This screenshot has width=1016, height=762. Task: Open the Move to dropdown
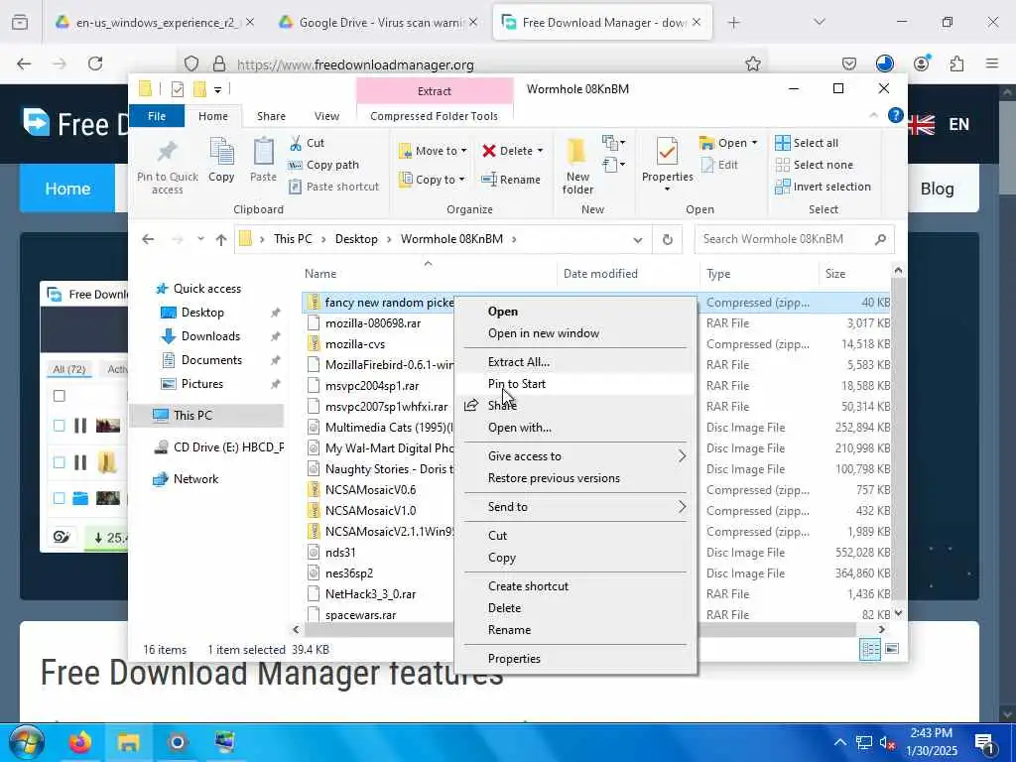pyautogui.click(x=433, y=151)
